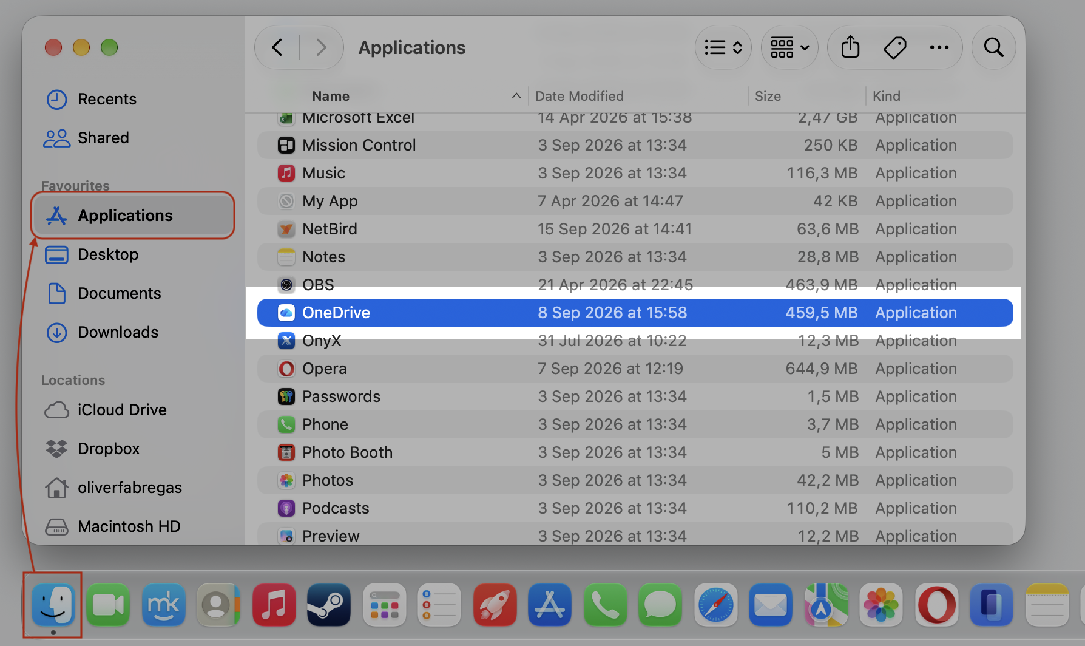This screenshot has height=646, width=1085.
Task: Sort by the Size column header
Action: pyautogui.click(x=768, y=96)
